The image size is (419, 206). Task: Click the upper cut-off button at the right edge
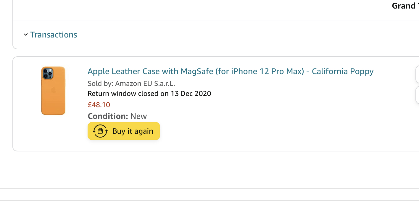pyautogui.click(x=417, y=74)
